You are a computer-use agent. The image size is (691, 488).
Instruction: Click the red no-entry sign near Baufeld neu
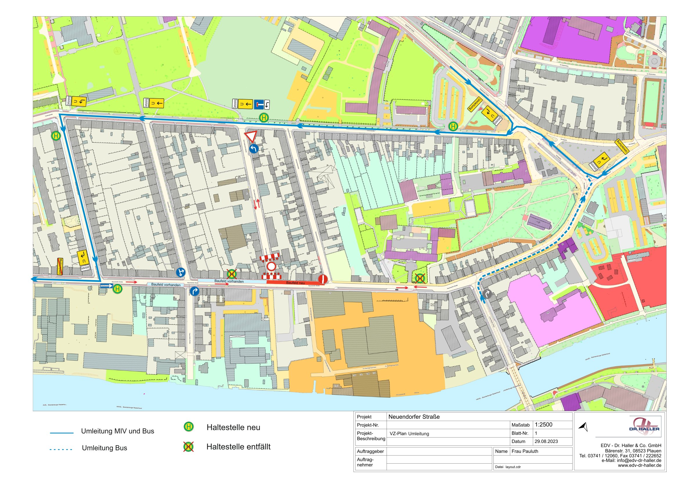pos(323,279)
